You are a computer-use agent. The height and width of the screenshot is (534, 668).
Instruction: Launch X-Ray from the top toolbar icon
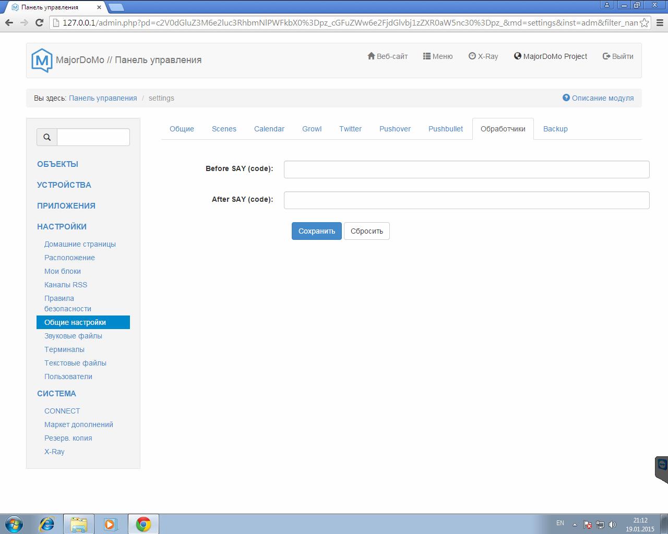pos(471,56)
